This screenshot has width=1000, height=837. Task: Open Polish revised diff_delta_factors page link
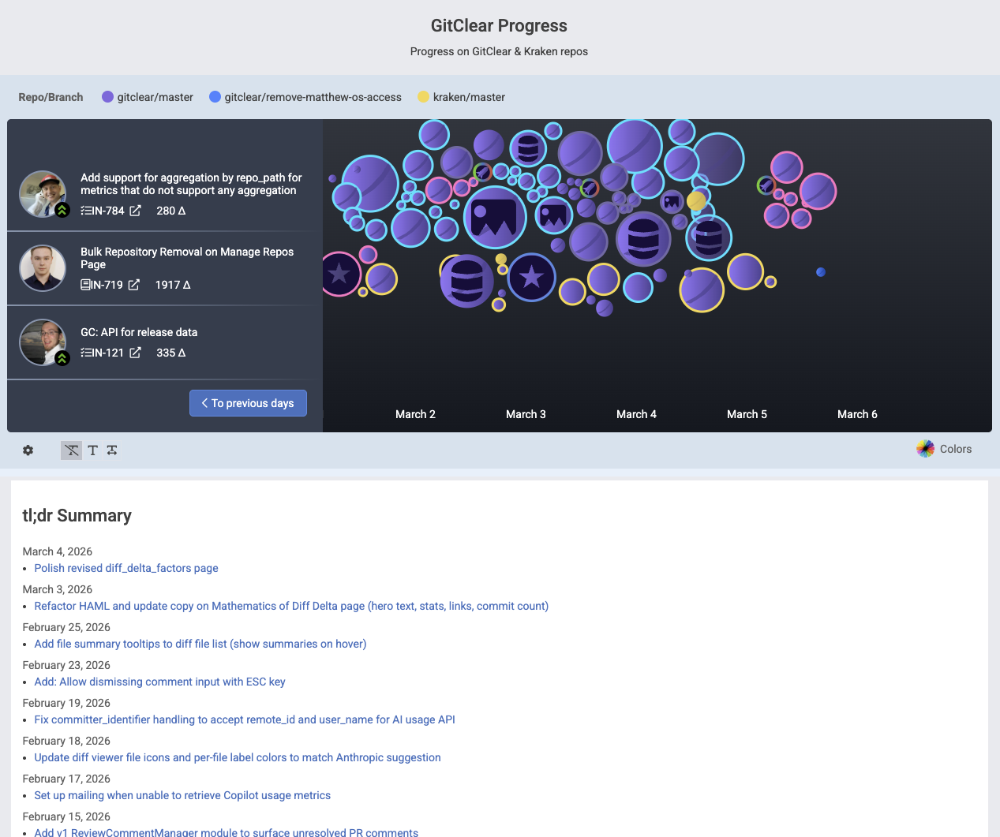(126, 568)
